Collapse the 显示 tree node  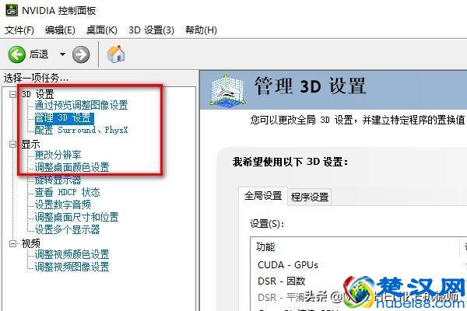12,145
